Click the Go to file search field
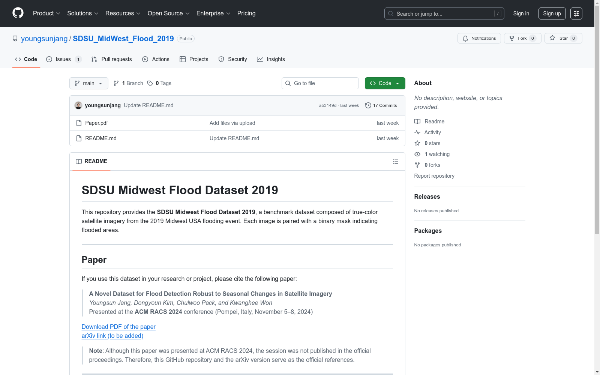600x375 pixels. point(320,83)
